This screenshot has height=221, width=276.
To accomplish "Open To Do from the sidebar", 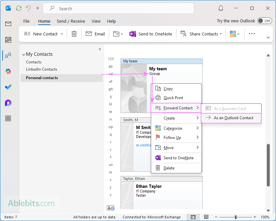I will [x=8, y=87].
